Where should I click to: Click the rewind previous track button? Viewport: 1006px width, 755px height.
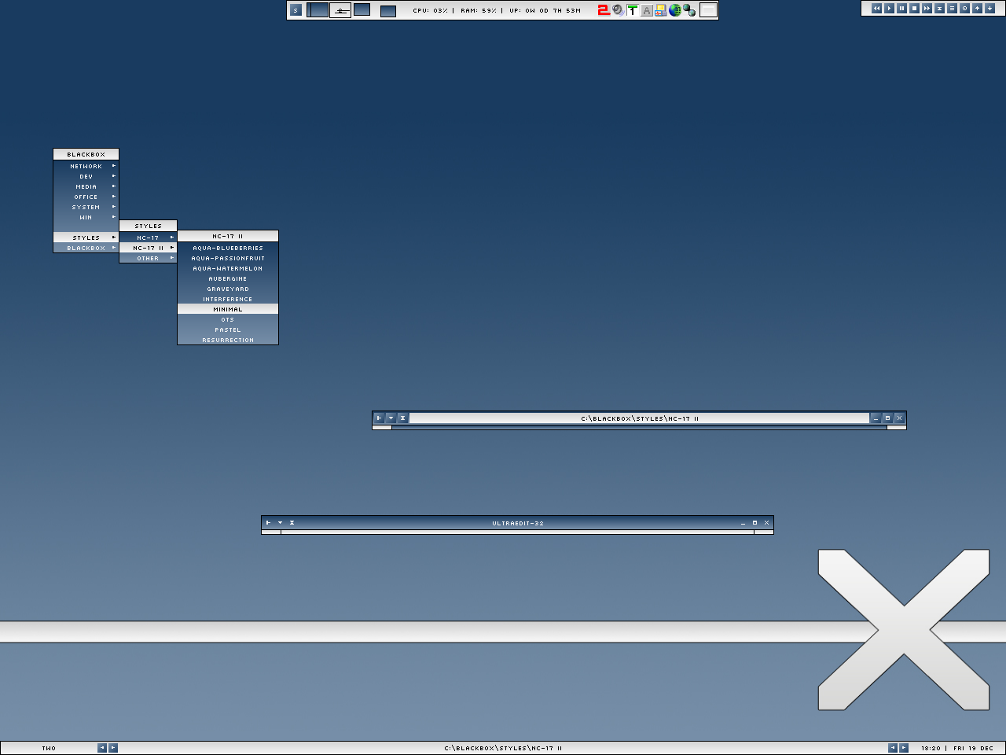[x=877, y=9]
